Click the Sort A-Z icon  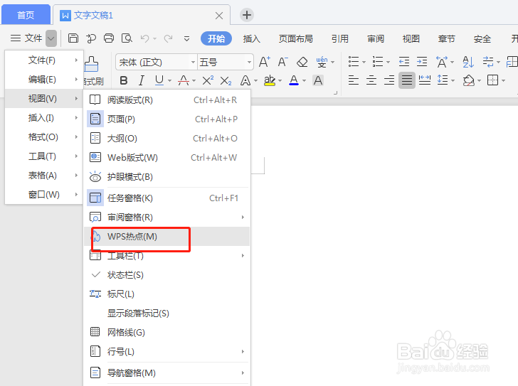click(x=468, y=62)
